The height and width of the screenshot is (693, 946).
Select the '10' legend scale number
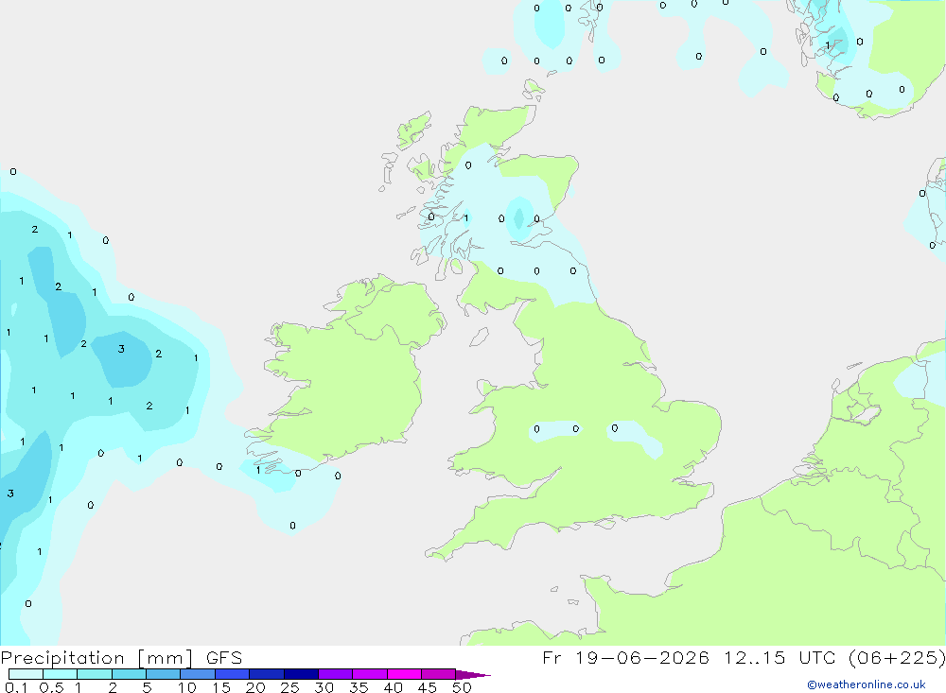(x=187, y=687)
